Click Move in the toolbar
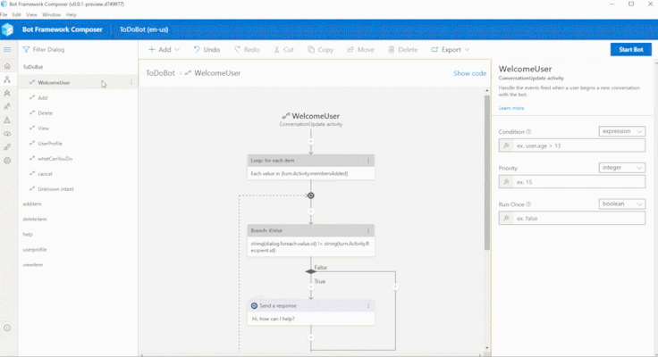 point(360,49)
